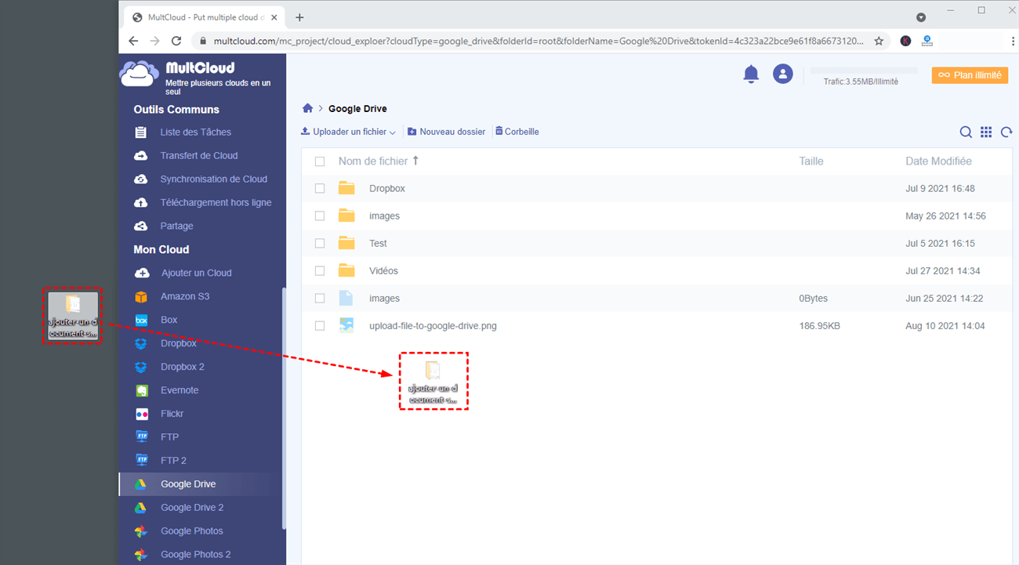Switch to grid view icon
The width and height of the screenshot is (1019, 565).
[986, 132]
